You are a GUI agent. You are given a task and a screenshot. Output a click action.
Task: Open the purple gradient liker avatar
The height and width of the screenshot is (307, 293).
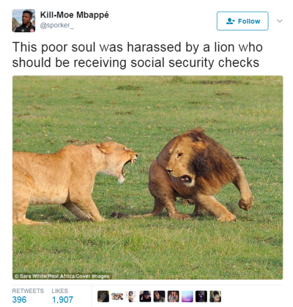187,296
